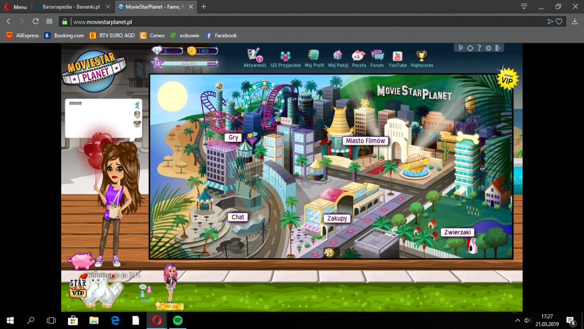Click the Star VIP badge
This screenshot has height=329, width=584.
click(x=78, y=288)
